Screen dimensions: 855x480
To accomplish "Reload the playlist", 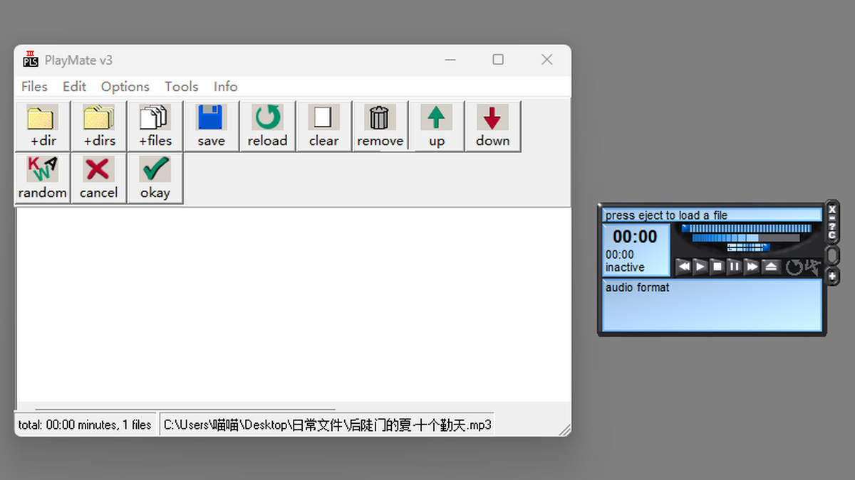I will 267,126.
